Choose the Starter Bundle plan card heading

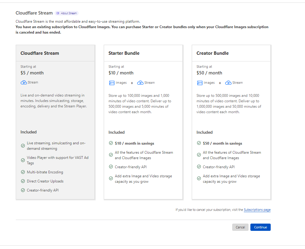coord(124,53)
